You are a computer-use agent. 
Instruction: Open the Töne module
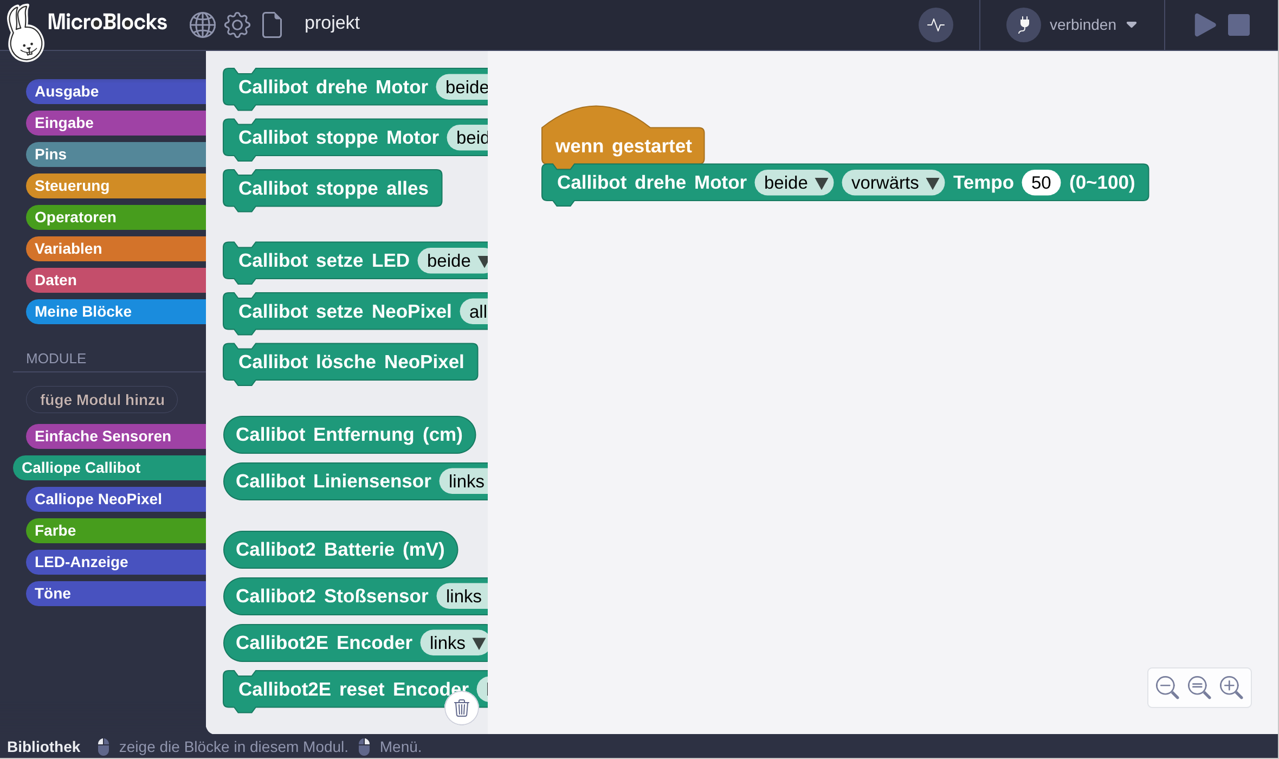(x=116, y=593)
